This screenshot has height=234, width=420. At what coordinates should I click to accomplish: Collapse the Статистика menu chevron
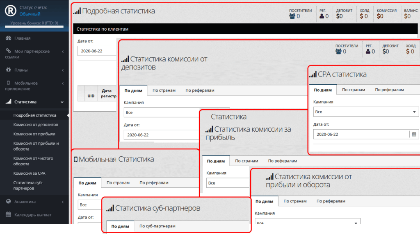coord(62,102)
